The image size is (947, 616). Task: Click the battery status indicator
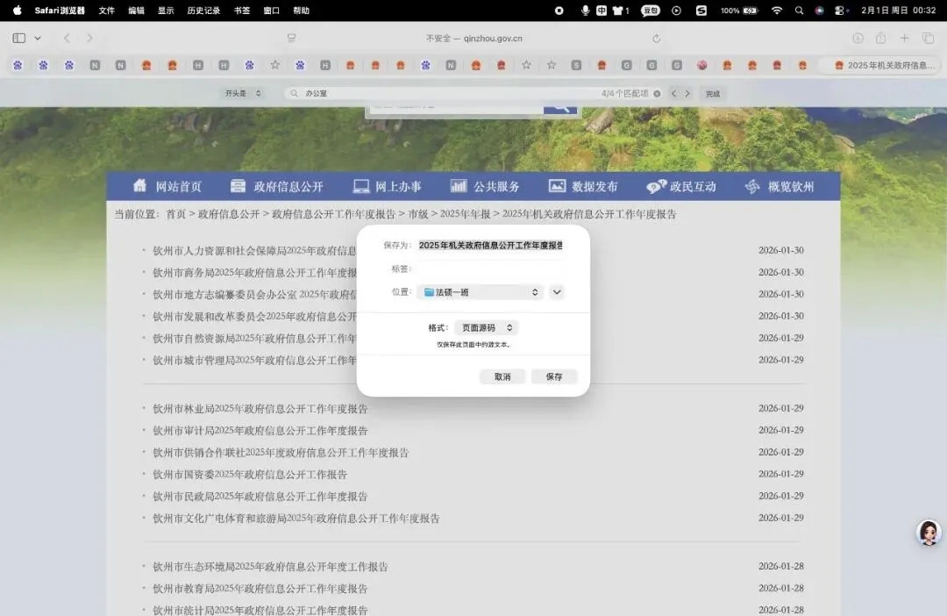point(739,11)
